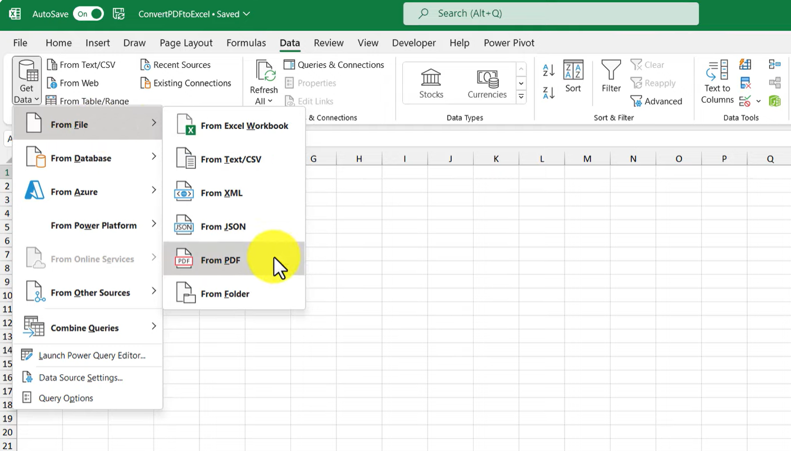Launch Text to Columns wizard
Viewport: 791px width, 451px height.
click(x=717, y=82)
